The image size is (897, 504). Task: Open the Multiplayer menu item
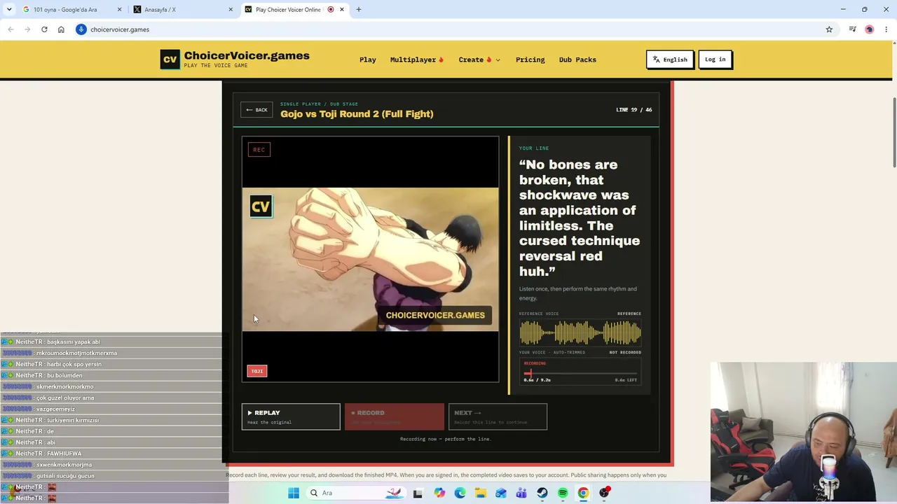click(417, 59)
